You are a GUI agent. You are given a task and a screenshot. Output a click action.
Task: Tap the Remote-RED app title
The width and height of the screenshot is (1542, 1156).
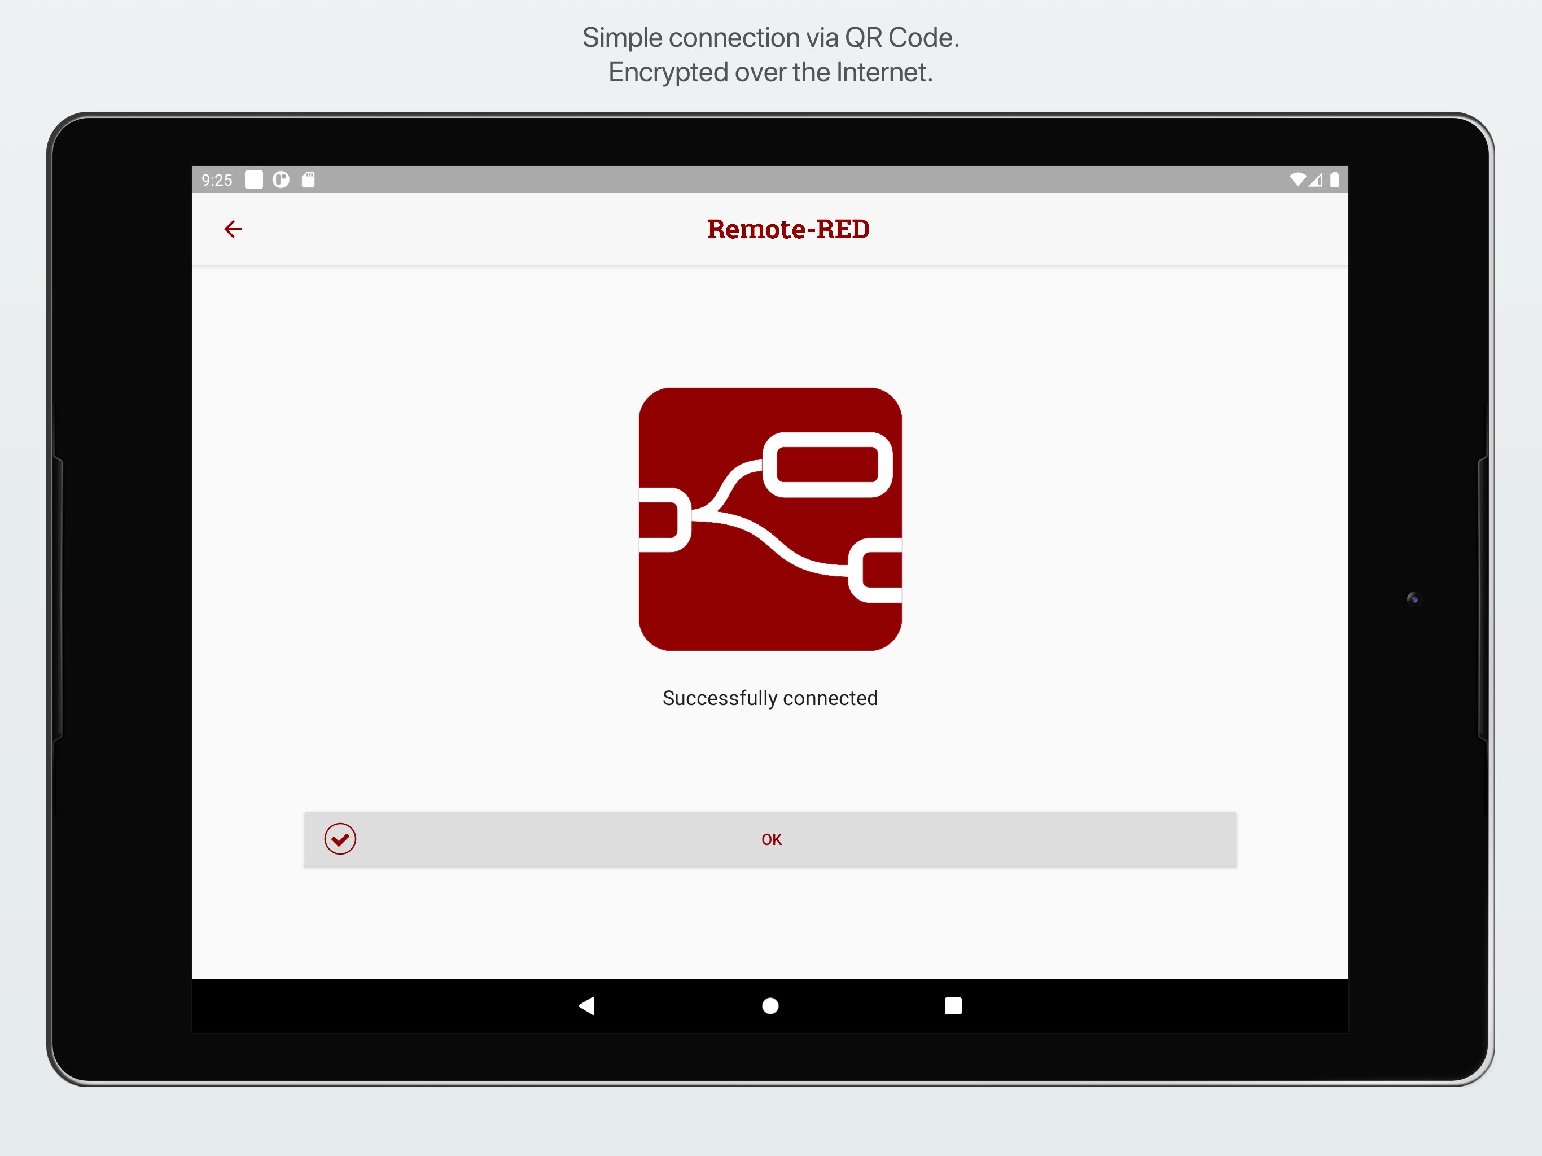tap(788, 229)
